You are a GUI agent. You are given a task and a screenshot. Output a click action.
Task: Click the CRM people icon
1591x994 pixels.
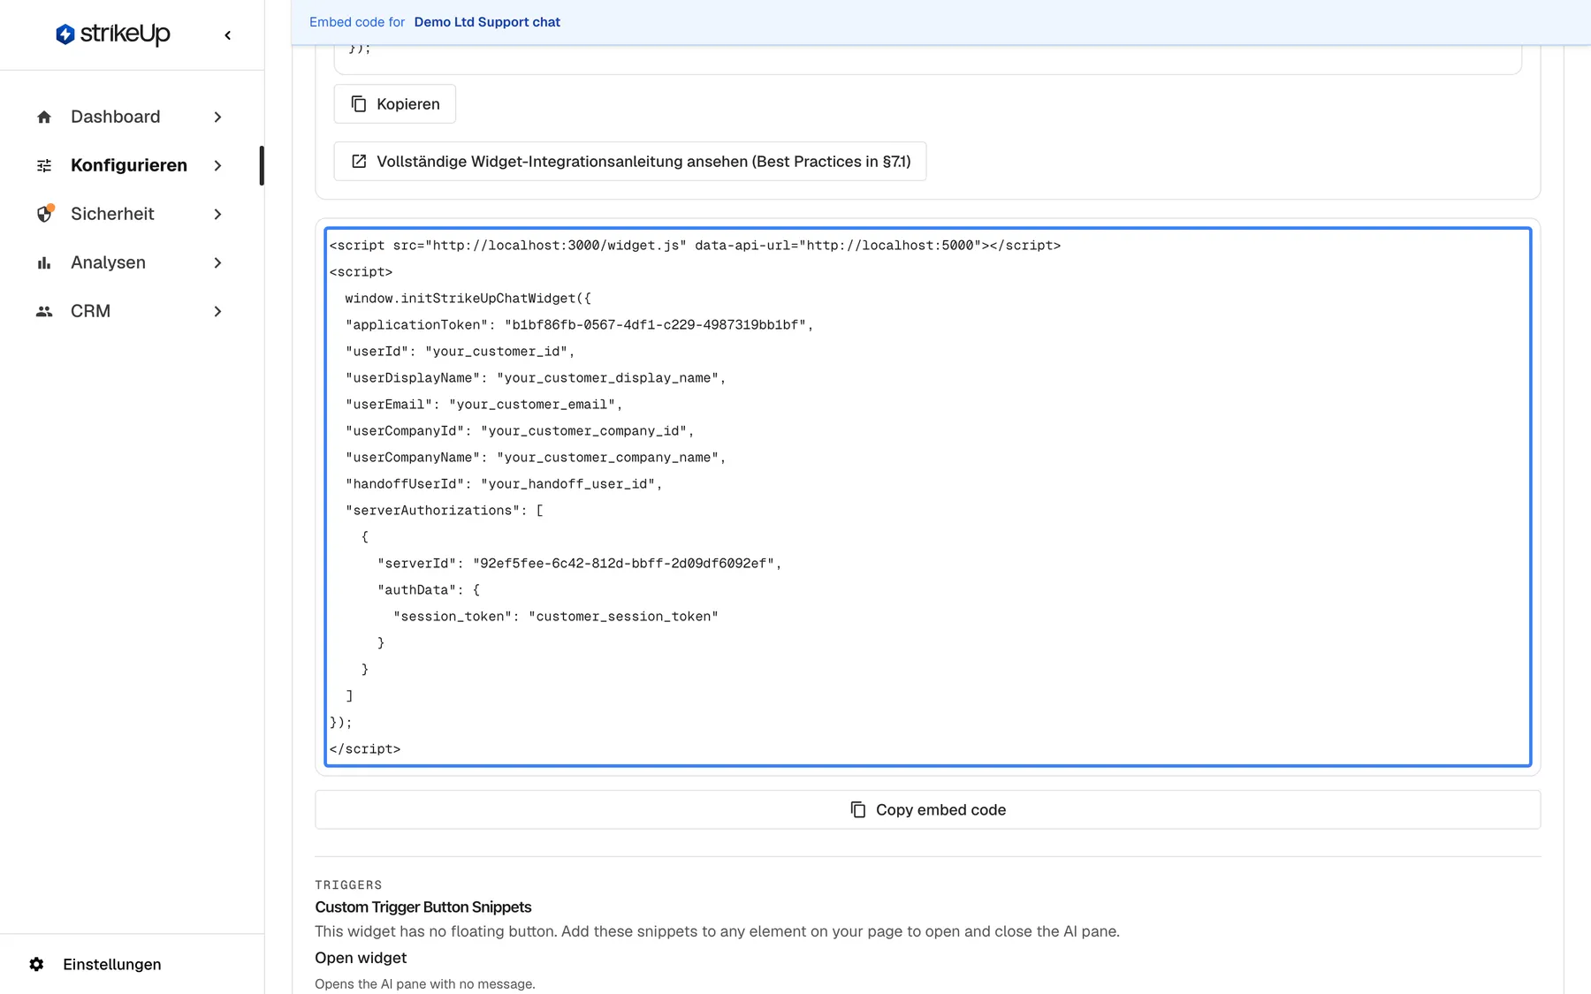tap(44, 311)
